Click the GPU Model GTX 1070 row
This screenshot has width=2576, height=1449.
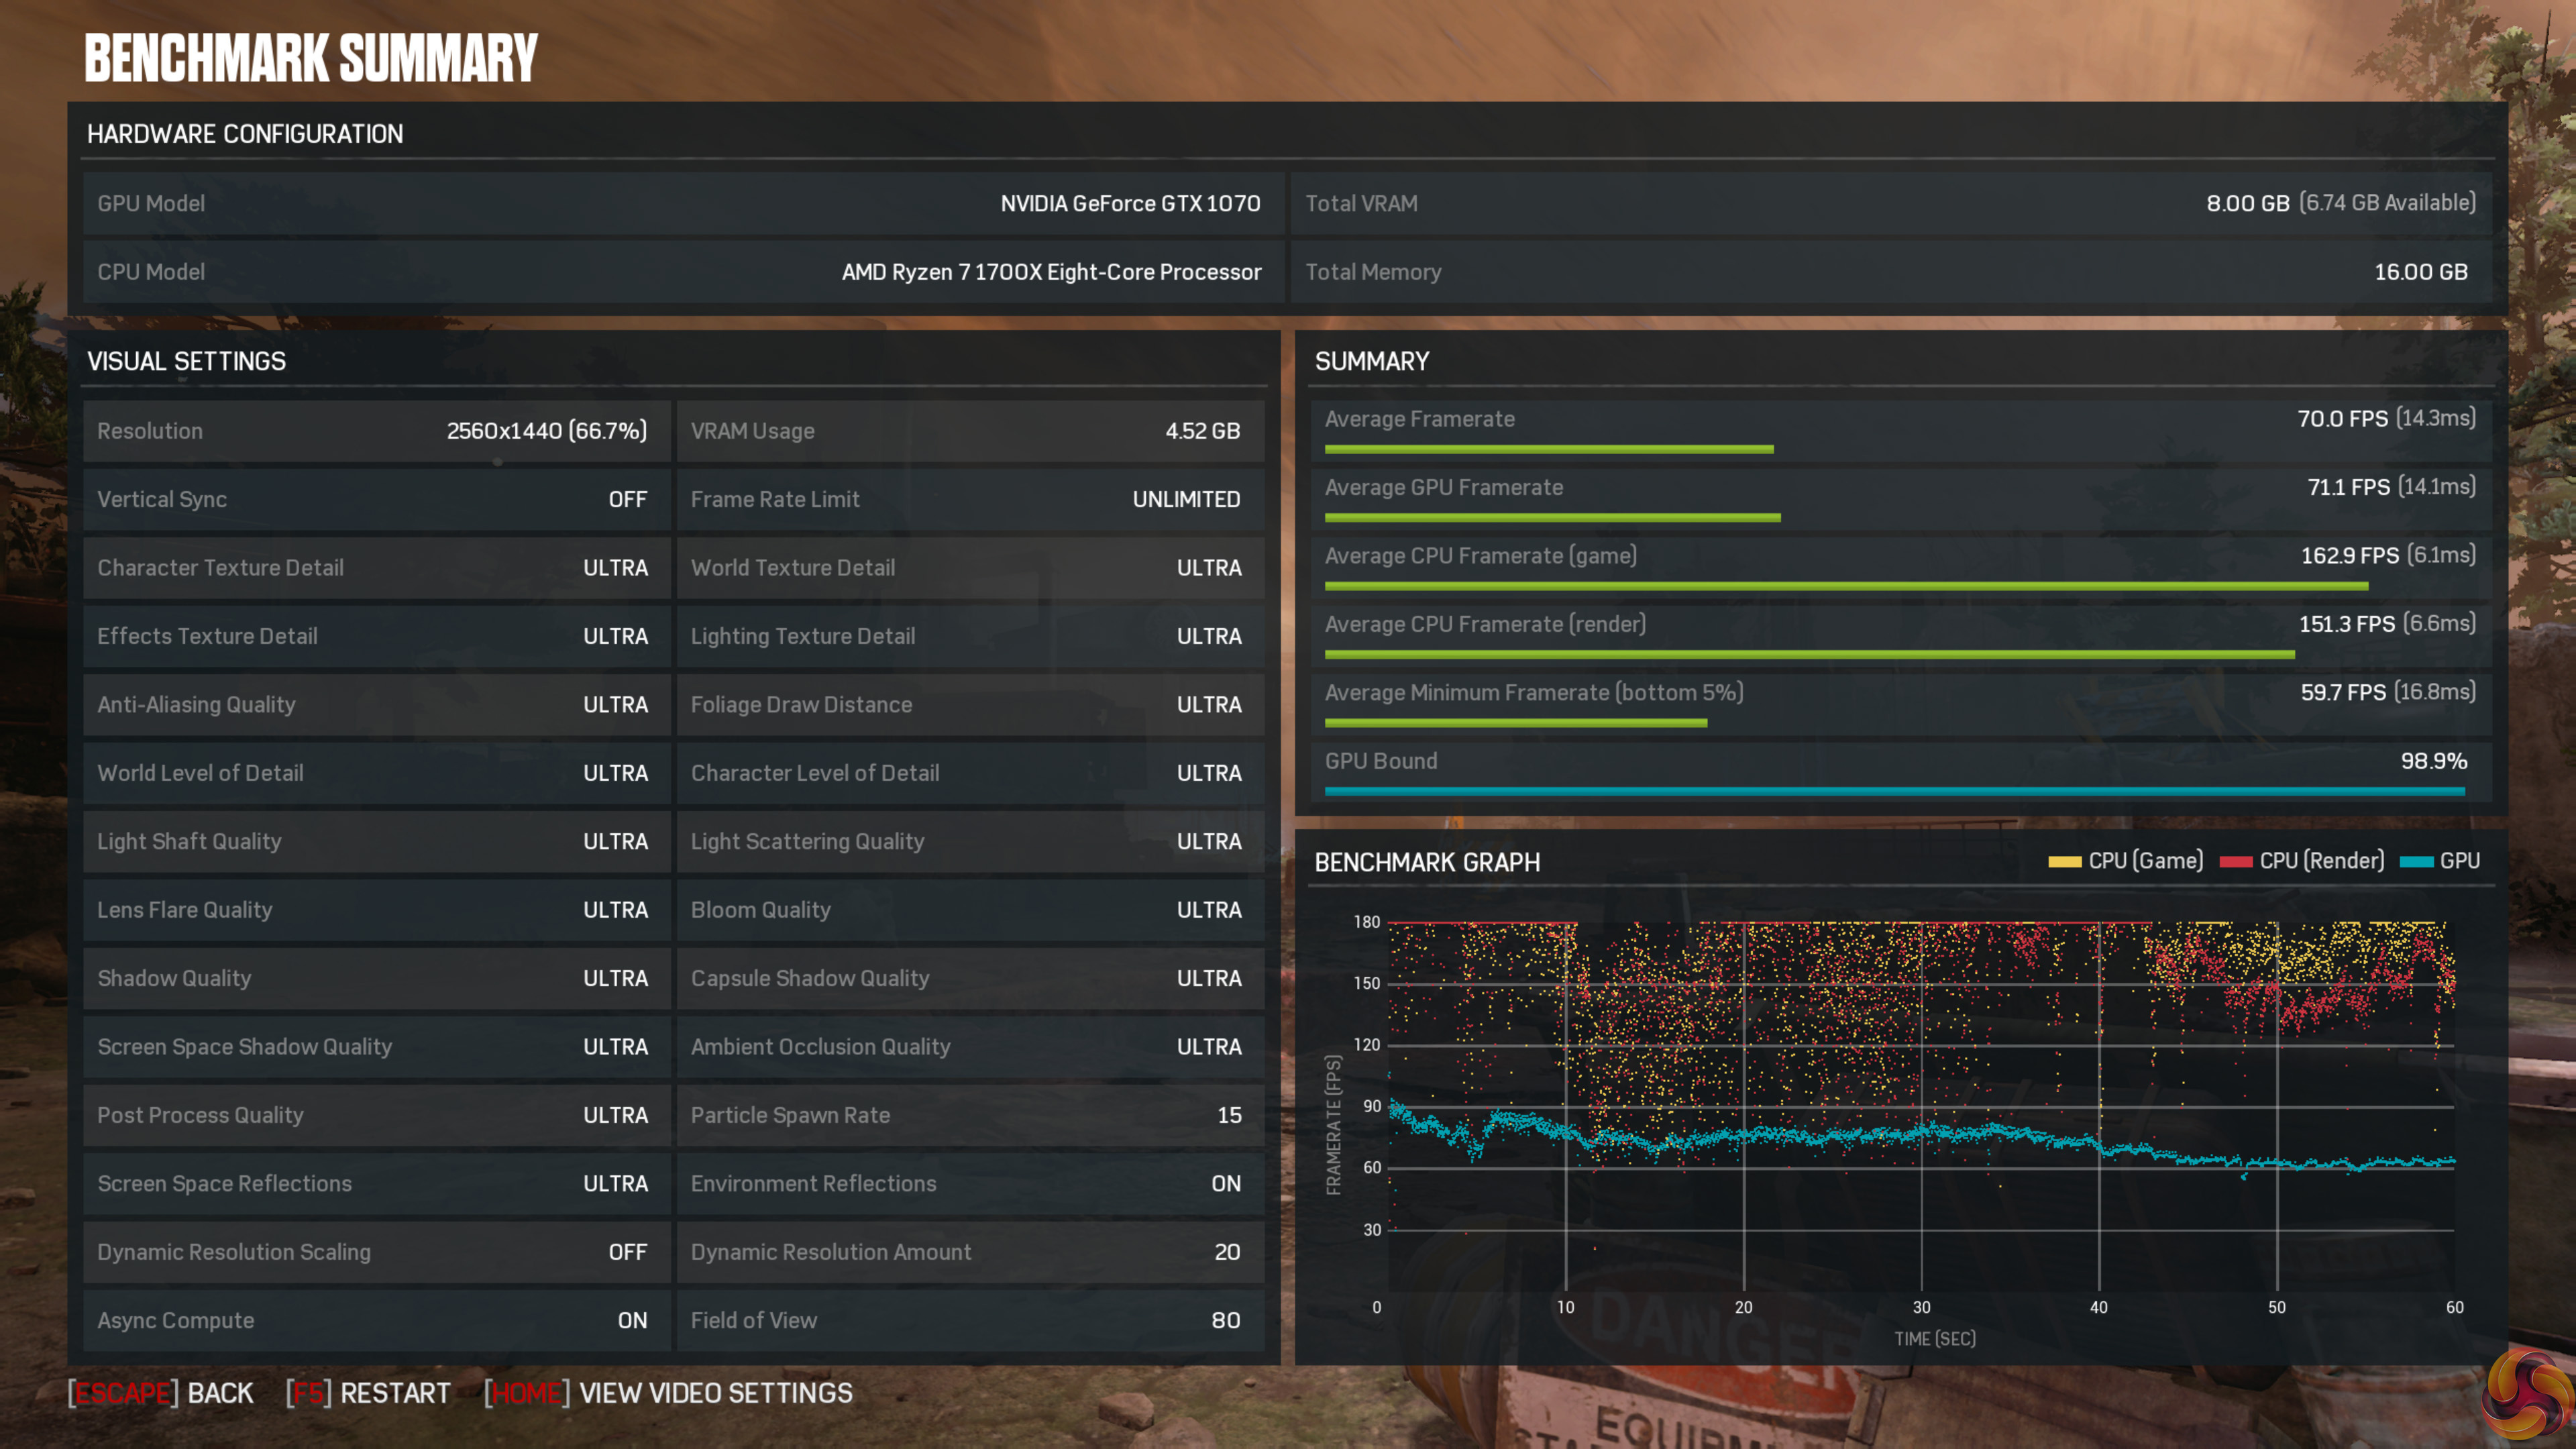(x=682, y=203)
